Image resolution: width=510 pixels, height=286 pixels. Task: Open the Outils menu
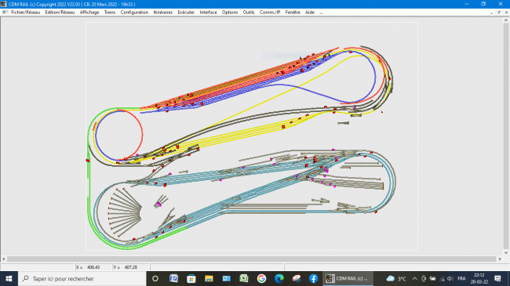coord(249,13)
